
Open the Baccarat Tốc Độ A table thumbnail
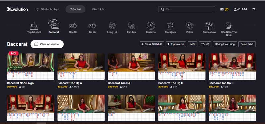81,67
